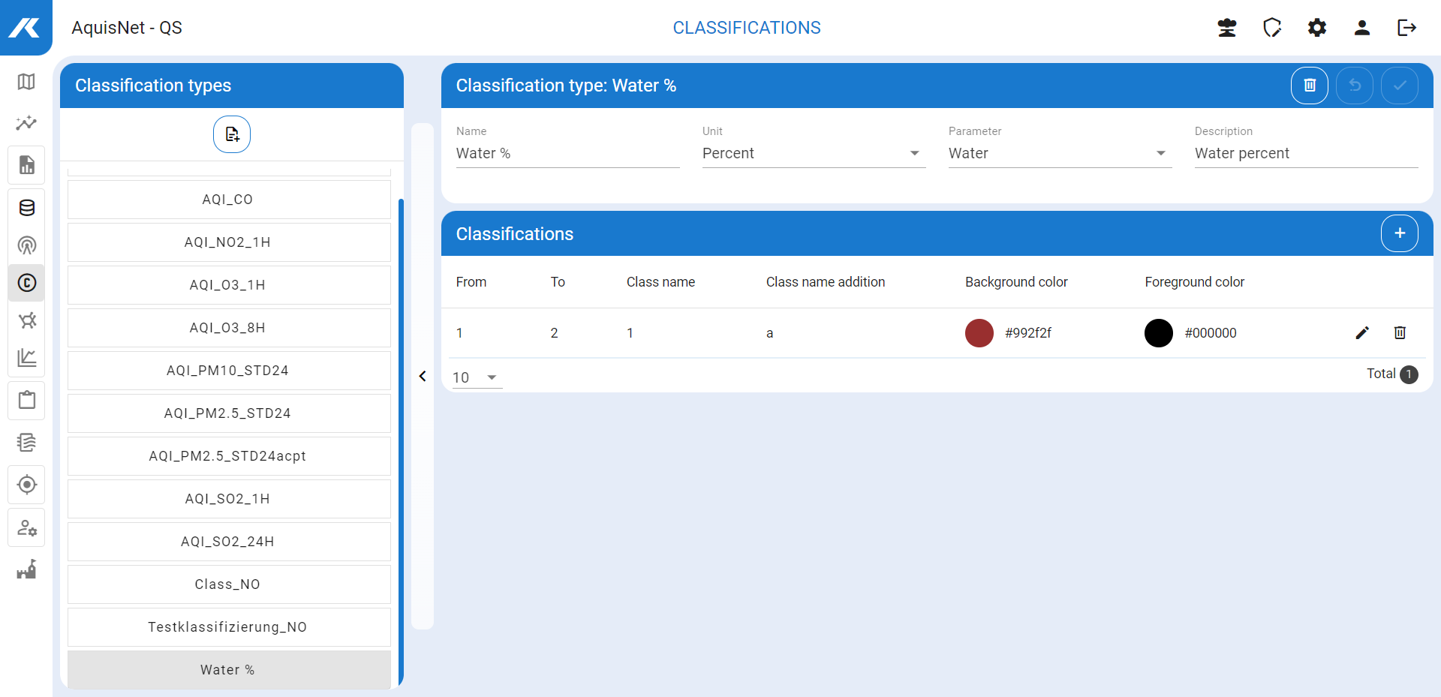Edit classification row with pencil icon

click(1362, 333)
